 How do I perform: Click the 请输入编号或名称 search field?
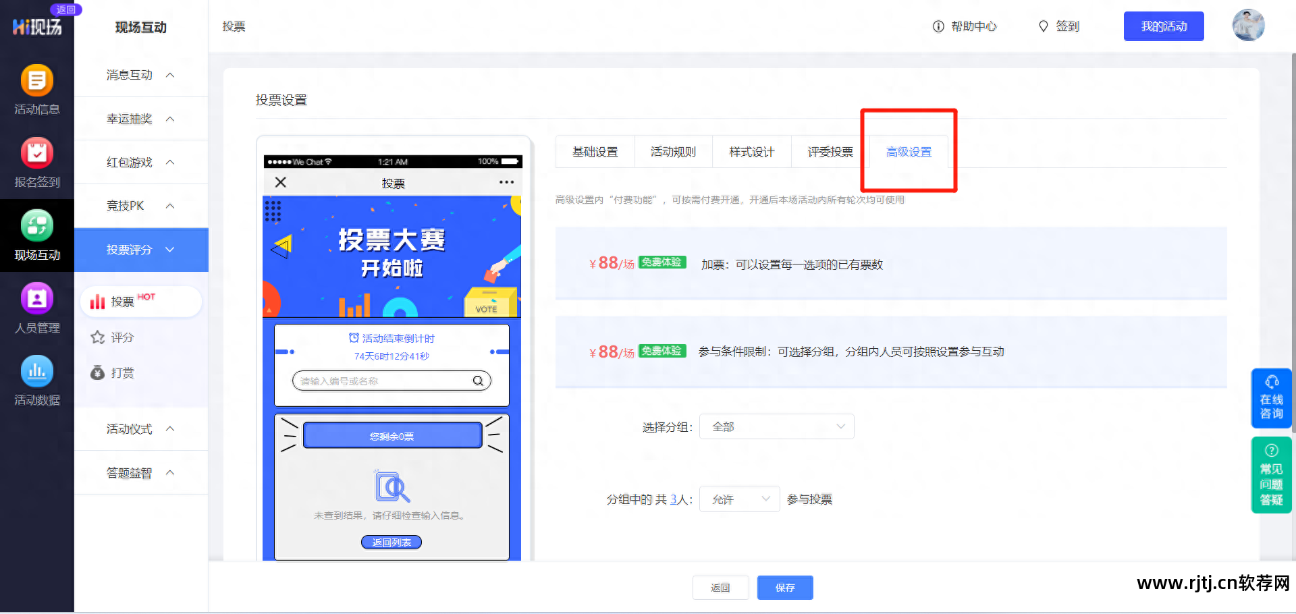(x=390, y=380)
